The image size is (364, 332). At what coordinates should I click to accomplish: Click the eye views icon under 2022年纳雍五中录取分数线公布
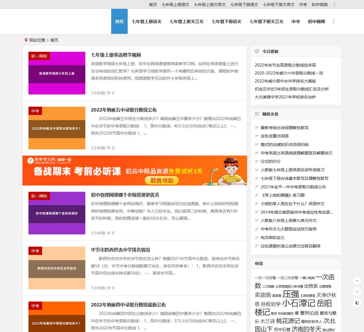point(109,148)
